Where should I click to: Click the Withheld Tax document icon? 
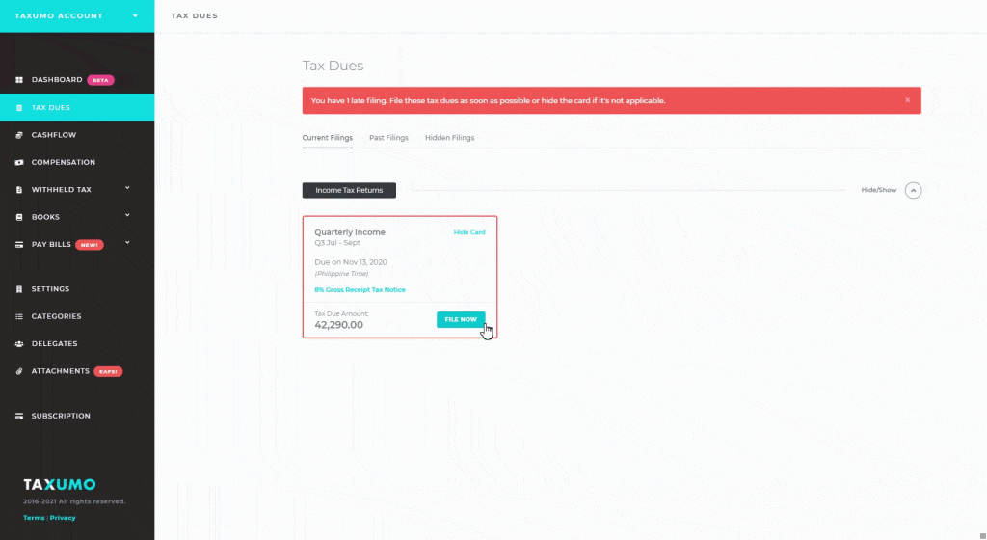click(19, 189)
